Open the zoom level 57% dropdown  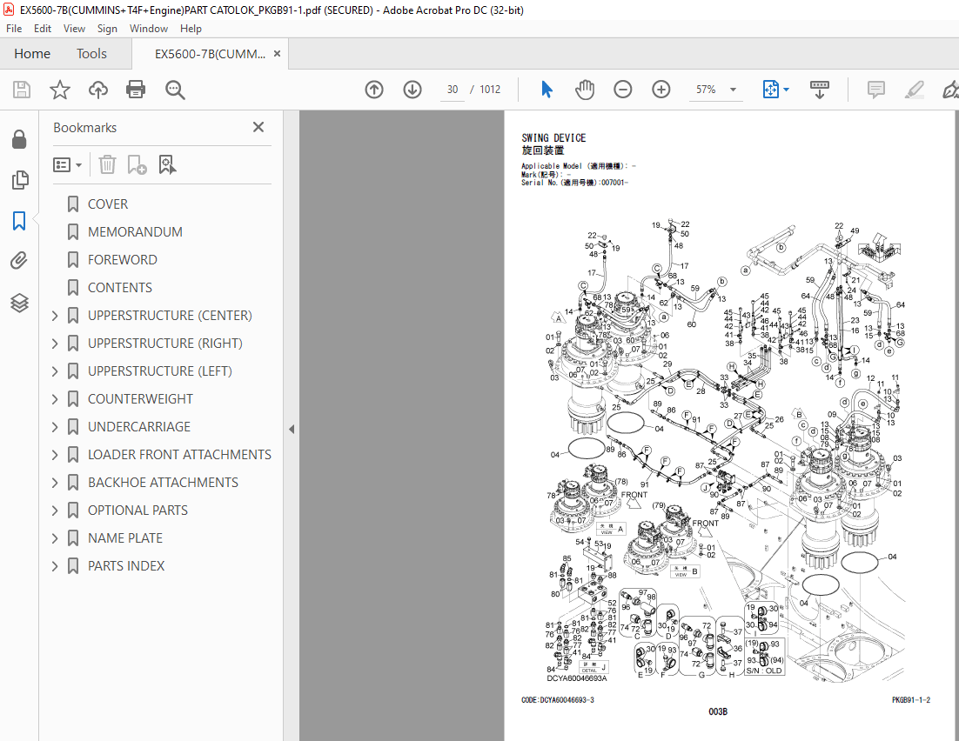[x=733, y=90]
